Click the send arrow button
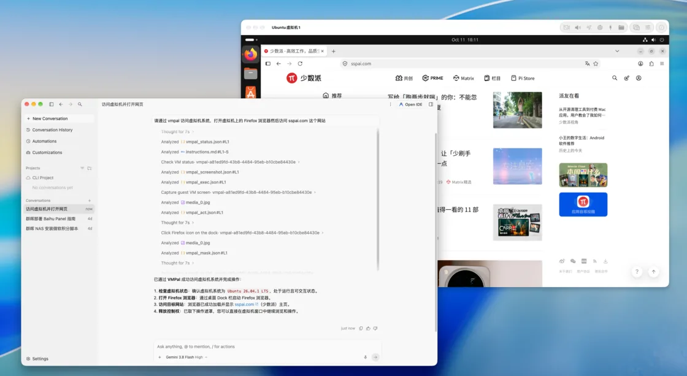 375,357
